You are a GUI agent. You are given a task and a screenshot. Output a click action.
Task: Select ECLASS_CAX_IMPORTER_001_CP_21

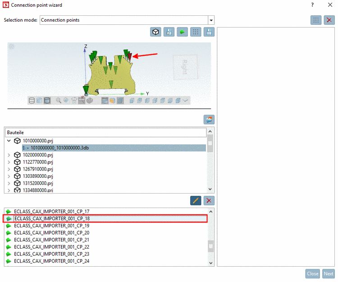pos(52,240)
